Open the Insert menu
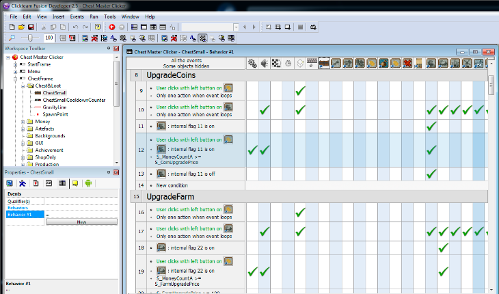 (x=58, y=16)
